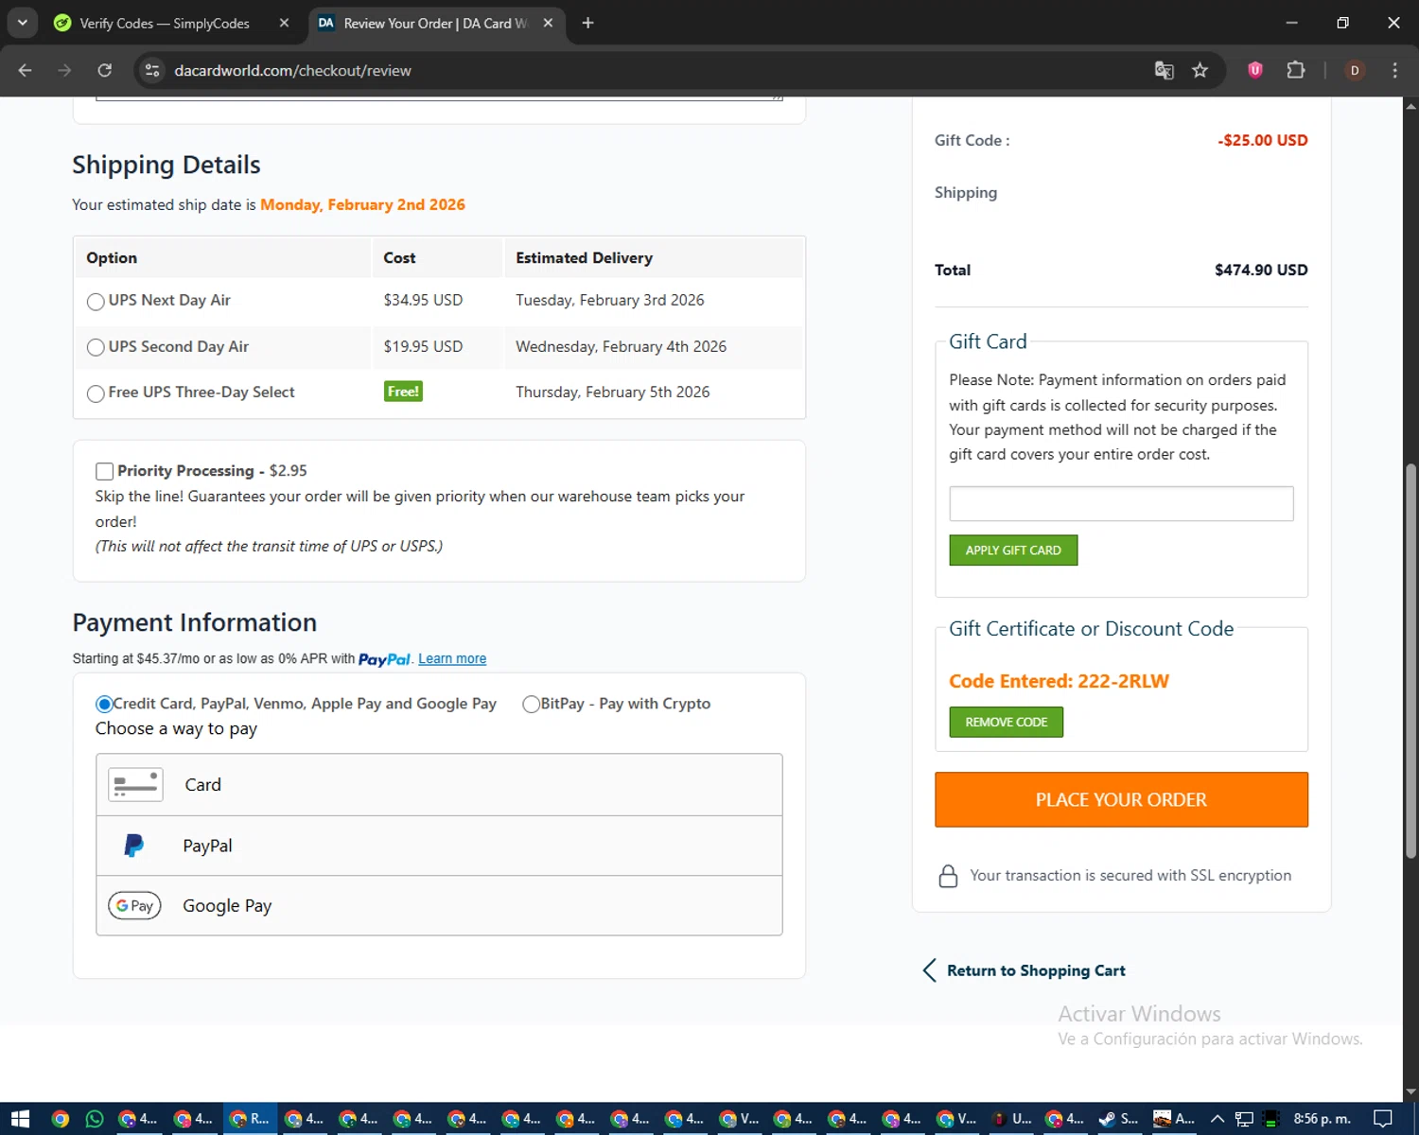Viewport: 1419px width, 1135px height.
Task: Open a new browser tab
Action: 587,23
